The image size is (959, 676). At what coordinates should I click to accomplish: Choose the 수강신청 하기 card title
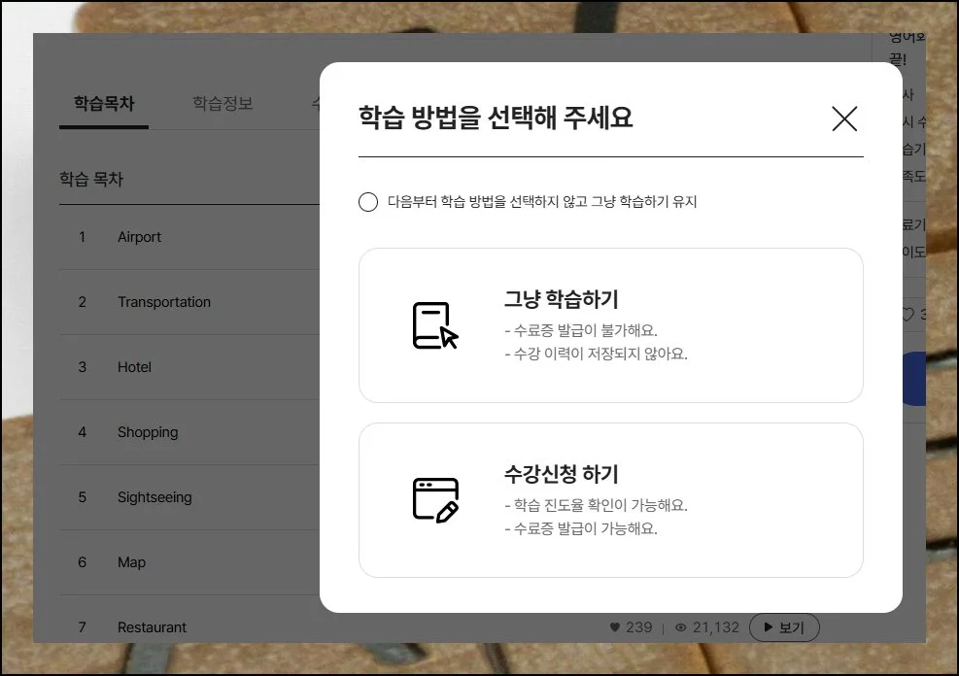(x=561, y=474)
